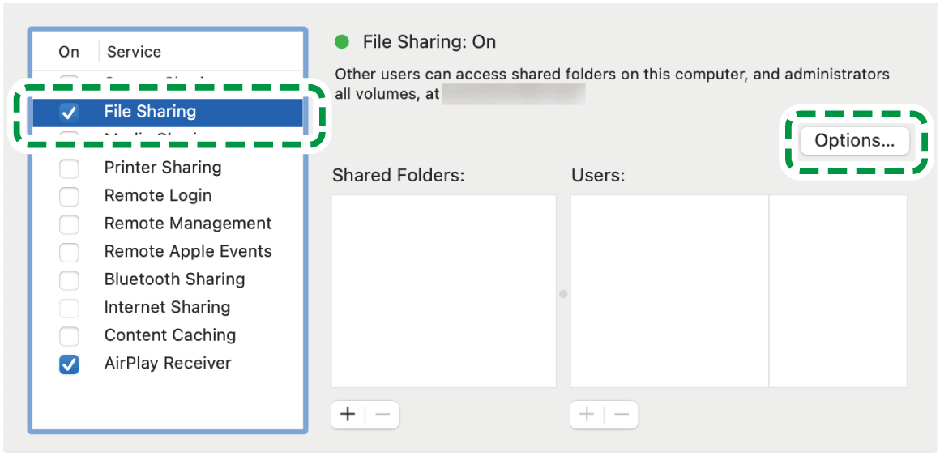Enable the Content Caching checkbox
Viewport: 940px width, 456px height.
(x=70, y=336)
